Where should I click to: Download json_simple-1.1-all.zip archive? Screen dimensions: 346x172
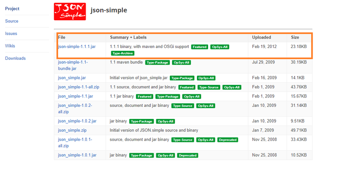point(78,87)
